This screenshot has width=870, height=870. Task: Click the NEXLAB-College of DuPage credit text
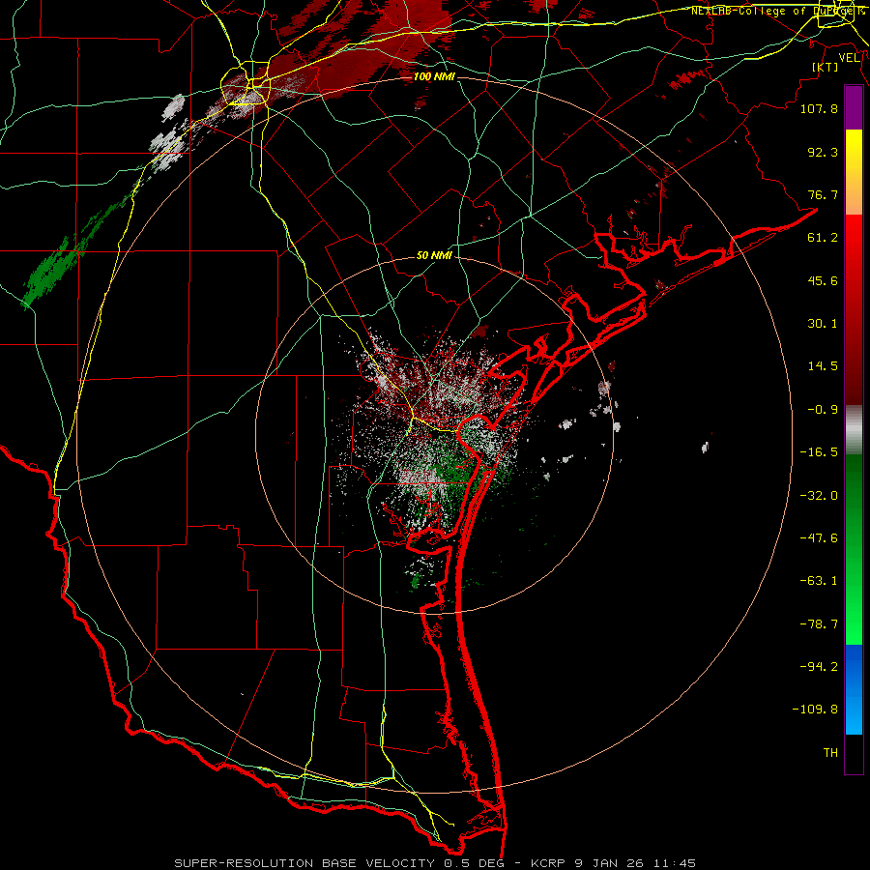pos(778,11)
